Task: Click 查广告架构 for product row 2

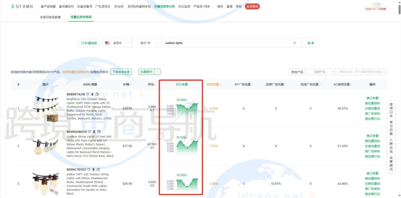Action: pos(372,151)
